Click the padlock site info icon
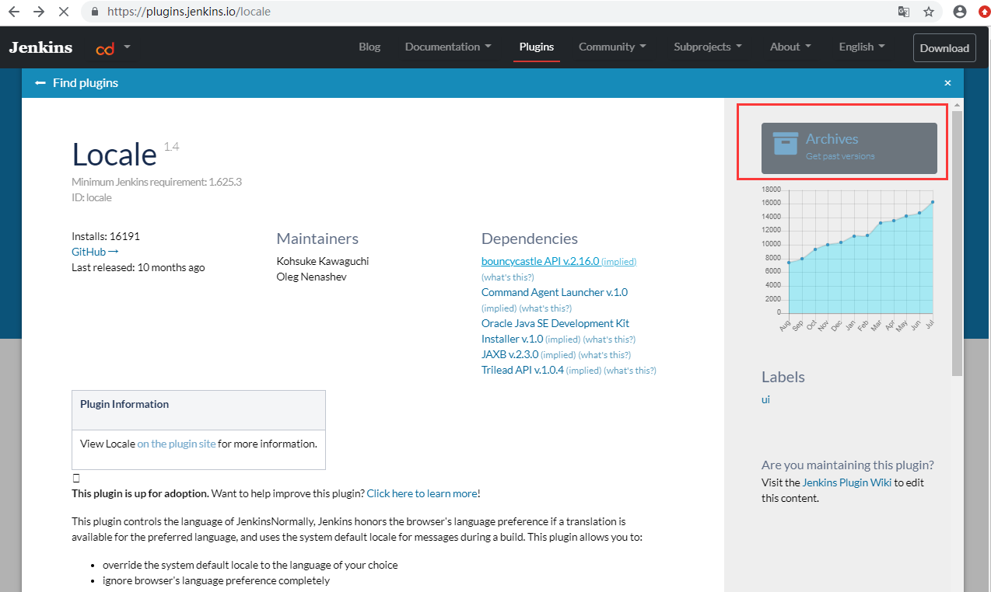 coord(95,12)
